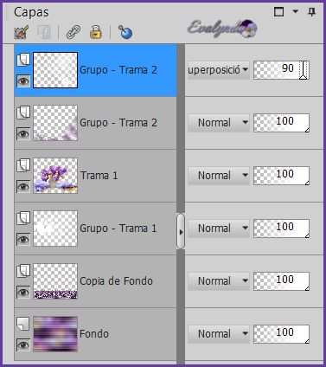Screen dimensions: 326x367
Task: Click the blue layer effects globe icon
Action: coord(125,32)
